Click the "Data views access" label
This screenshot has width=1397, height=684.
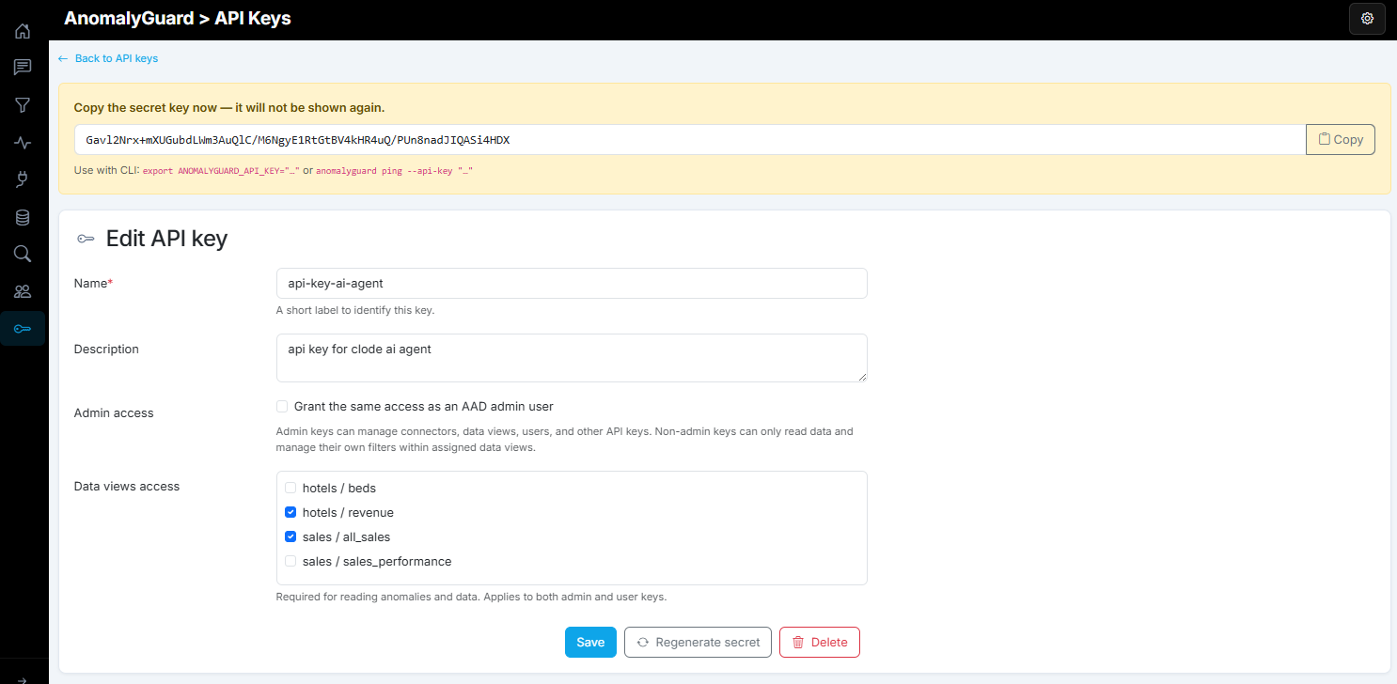[x=127, y=487]
